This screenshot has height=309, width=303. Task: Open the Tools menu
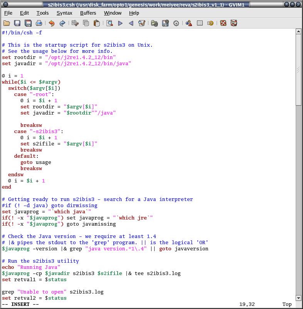point(42,13)
